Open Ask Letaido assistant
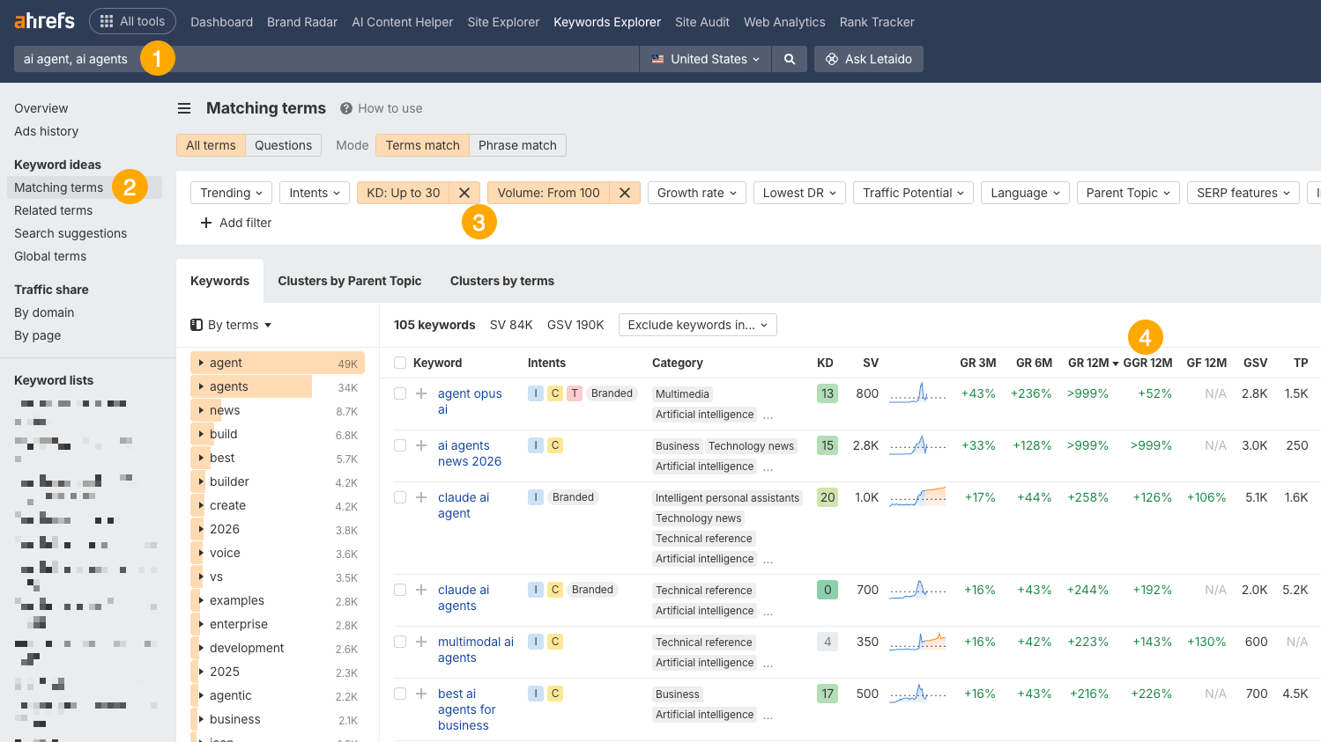The image size is (1321, 742). [x=868, y=59]
